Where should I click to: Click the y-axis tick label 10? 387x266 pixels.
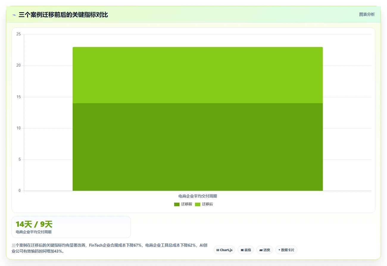[x=18, y=128]
